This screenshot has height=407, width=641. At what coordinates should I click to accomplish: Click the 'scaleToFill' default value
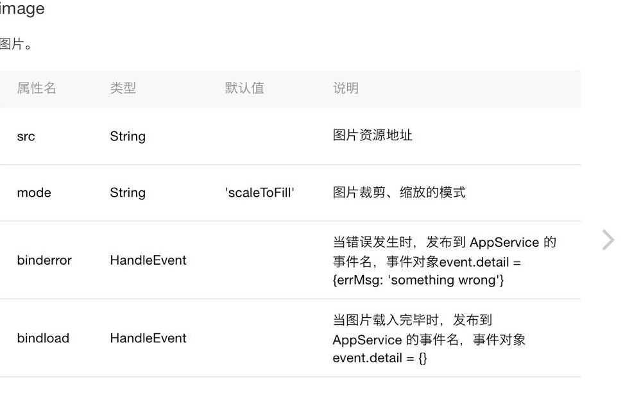259,193
